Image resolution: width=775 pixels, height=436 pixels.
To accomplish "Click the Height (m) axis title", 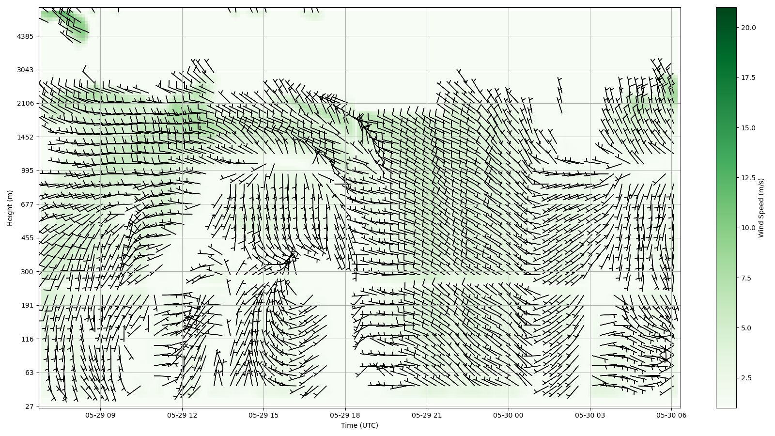I will tap(10, 208).
